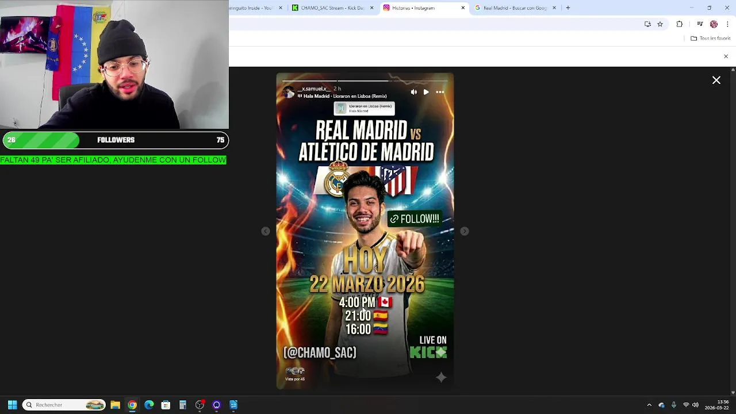Go to the previous story arrow
The image size is (736, 414).
(x=265, y=231)
